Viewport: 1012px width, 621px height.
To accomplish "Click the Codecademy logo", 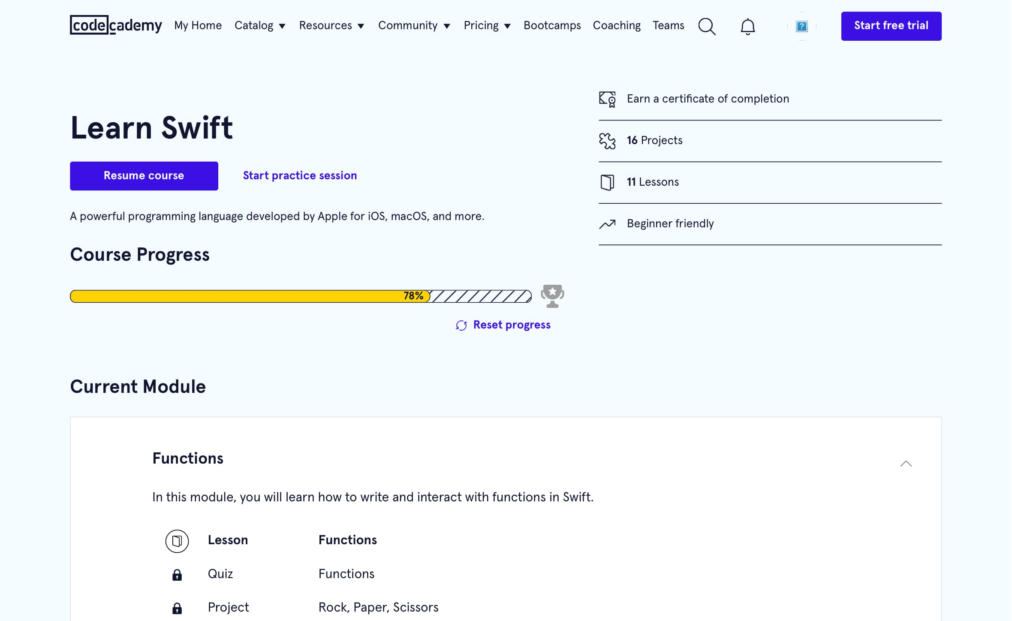I will [x=116, y=25].
